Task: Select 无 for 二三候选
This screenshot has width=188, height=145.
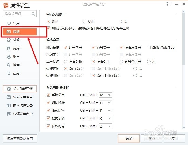Action: pos(149,62)
